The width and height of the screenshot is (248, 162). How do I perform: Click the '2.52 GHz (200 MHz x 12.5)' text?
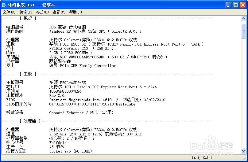[76, 134]
